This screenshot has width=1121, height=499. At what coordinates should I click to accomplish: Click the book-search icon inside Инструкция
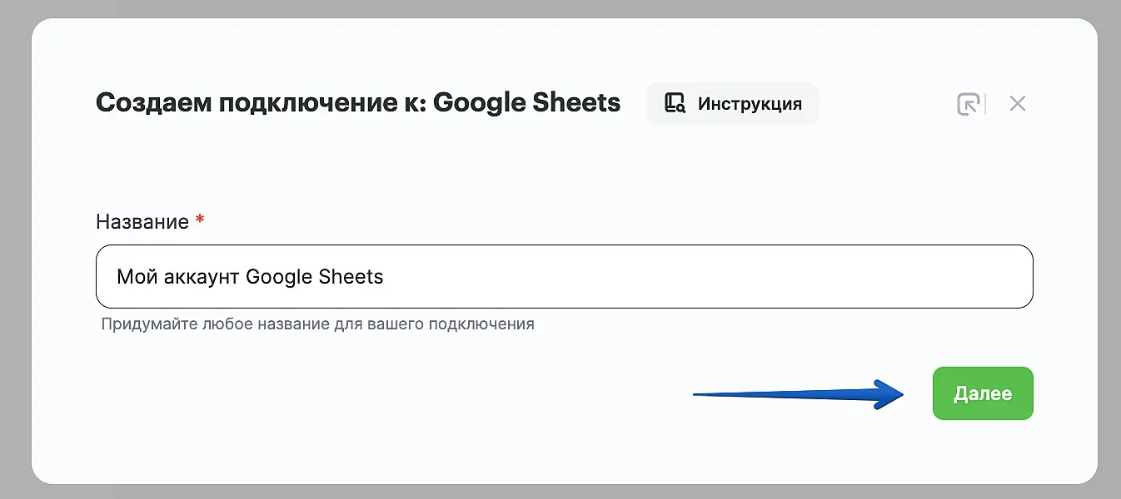(x=674, y=104)
